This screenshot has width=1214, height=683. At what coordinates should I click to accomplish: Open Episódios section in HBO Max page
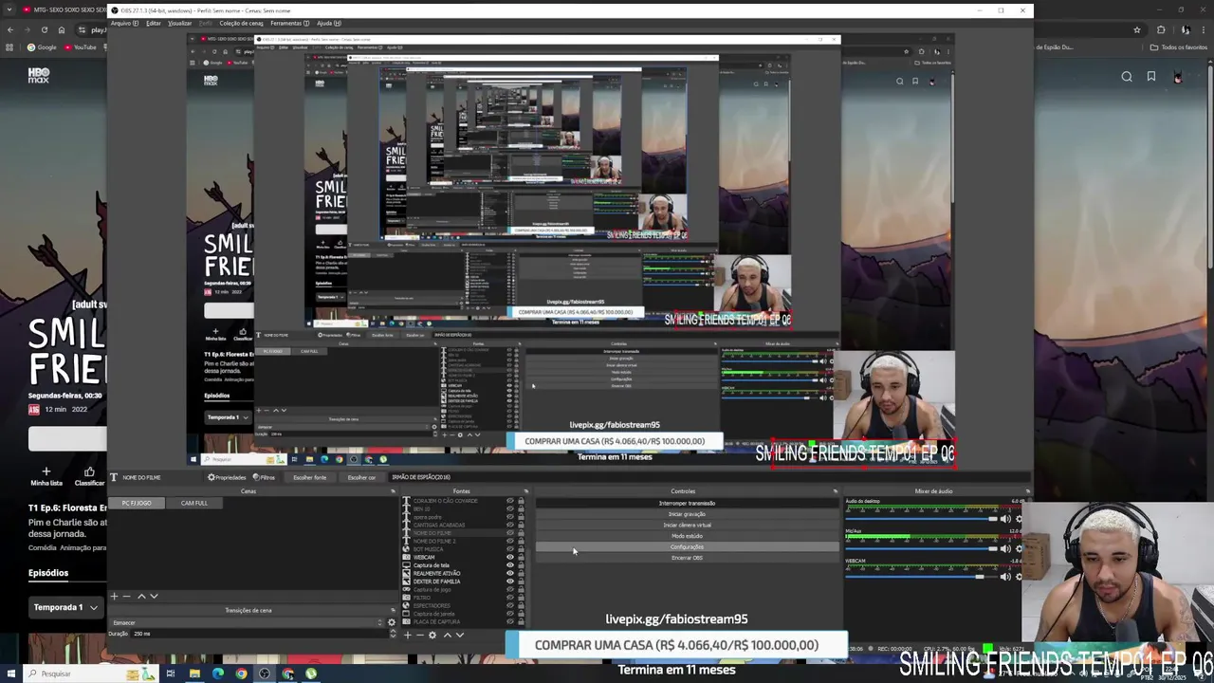48,573
